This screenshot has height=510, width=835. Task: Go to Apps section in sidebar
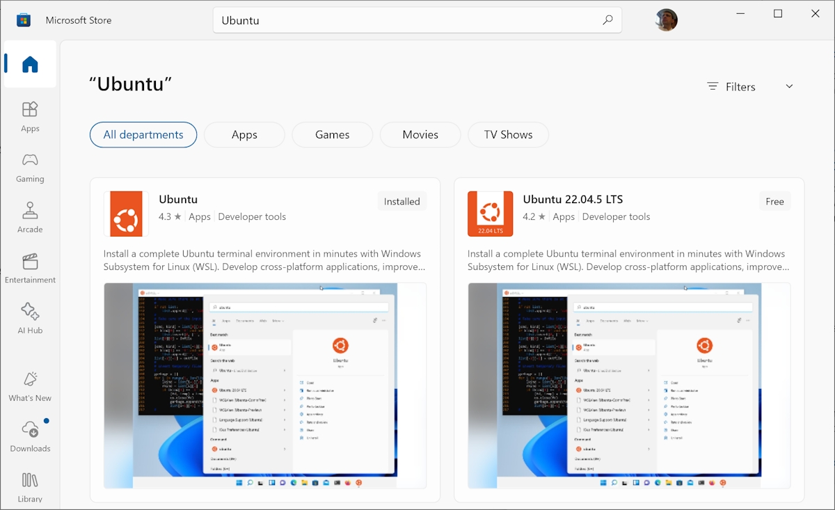(30, 117)
